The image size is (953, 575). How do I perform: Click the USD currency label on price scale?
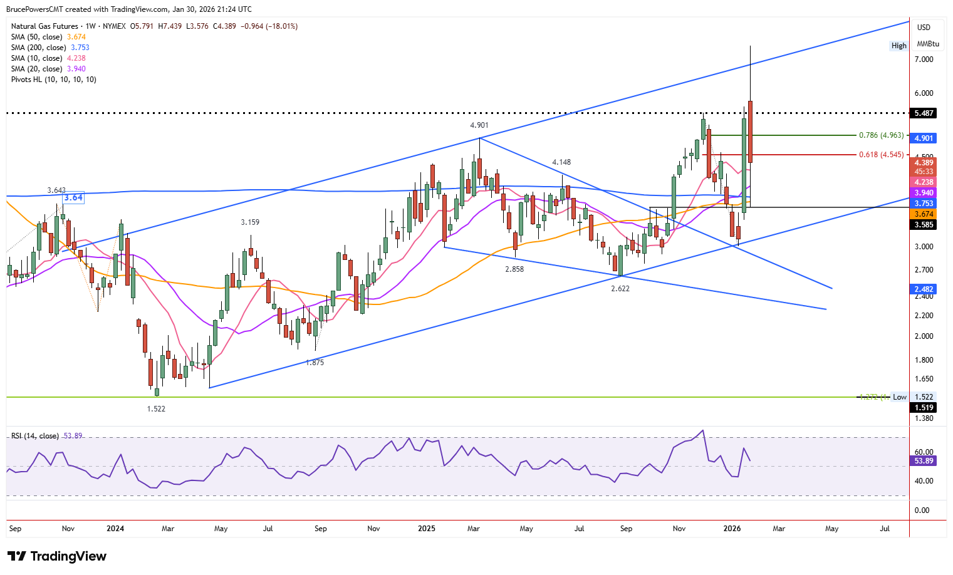[924, 28]
